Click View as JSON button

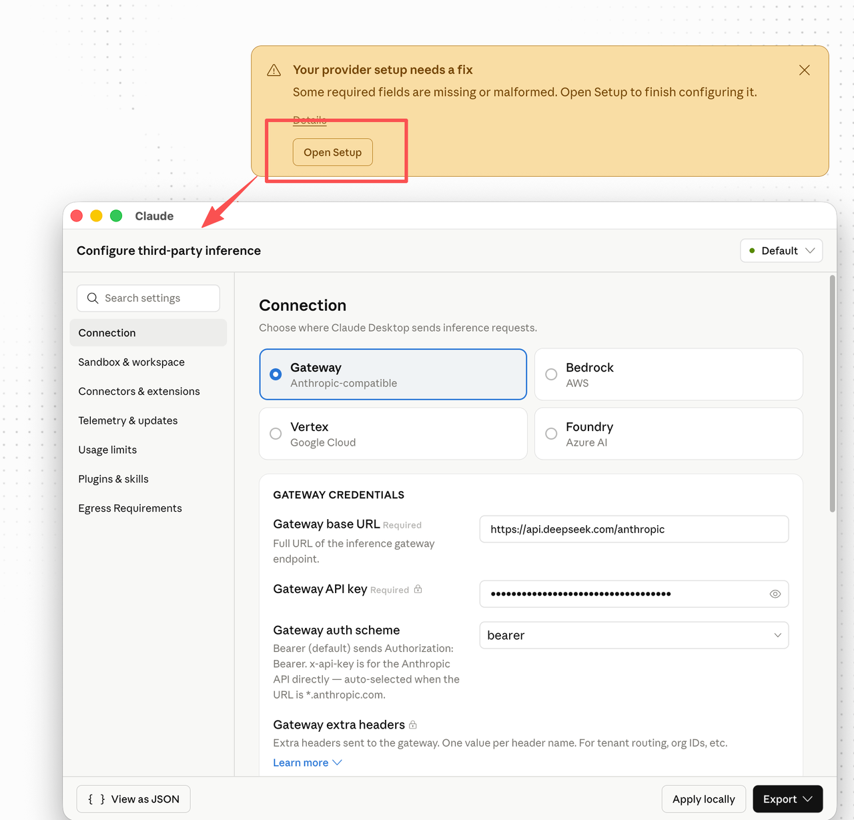(x=133, y=799)
